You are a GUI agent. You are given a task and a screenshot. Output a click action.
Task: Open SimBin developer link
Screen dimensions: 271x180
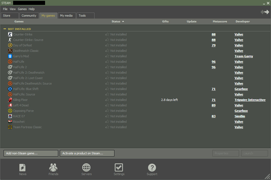coord(240,116)
